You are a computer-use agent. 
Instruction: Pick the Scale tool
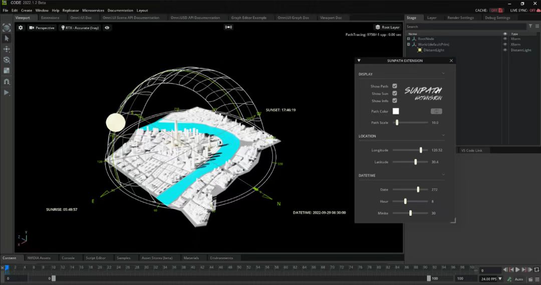point(7,71)
